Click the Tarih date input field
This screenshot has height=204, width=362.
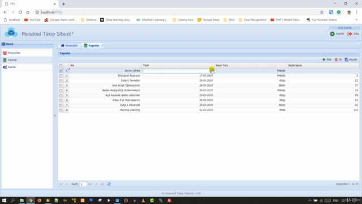click(176, 71)
